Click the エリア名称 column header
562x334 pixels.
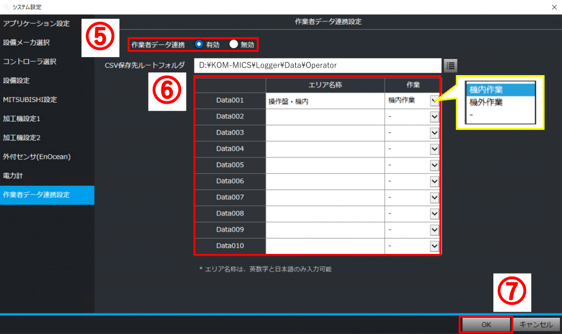pyautogui.click(x=325, y=85)
